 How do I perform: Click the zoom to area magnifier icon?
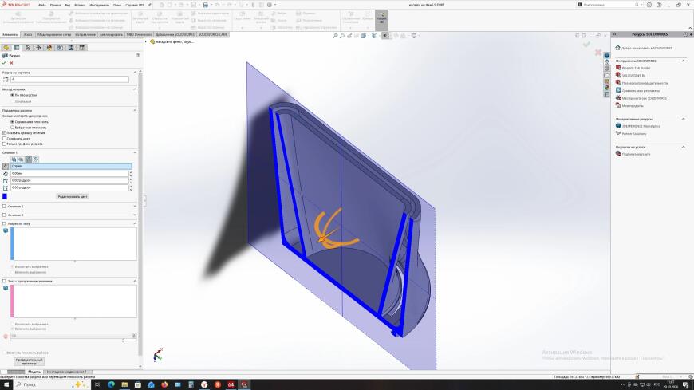[x=342, y=36]
